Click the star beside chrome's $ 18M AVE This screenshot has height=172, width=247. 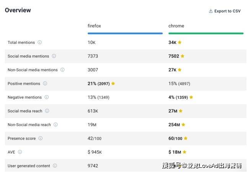[185, 152]
